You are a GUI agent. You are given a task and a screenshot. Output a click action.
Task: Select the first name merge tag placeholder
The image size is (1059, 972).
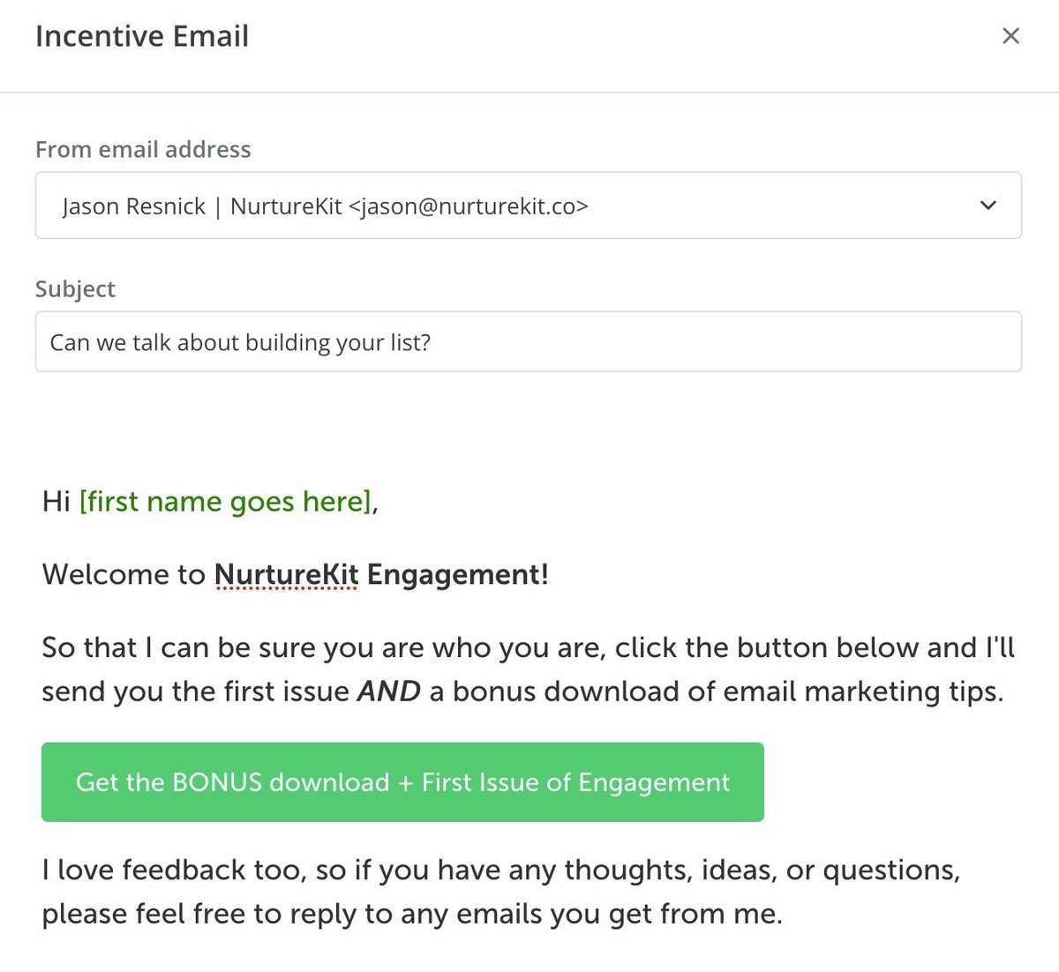[225, 502]
